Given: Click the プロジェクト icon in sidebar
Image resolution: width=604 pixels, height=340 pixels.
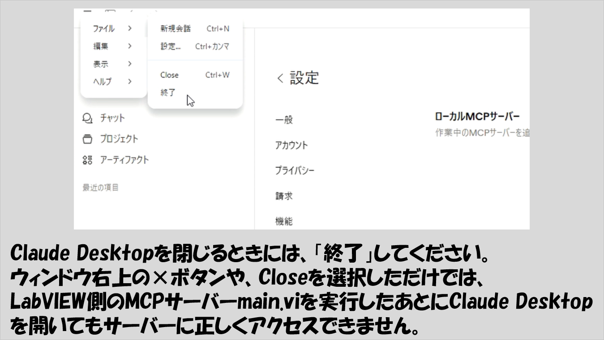Looking at the screenshot, I should pos(87,139).
